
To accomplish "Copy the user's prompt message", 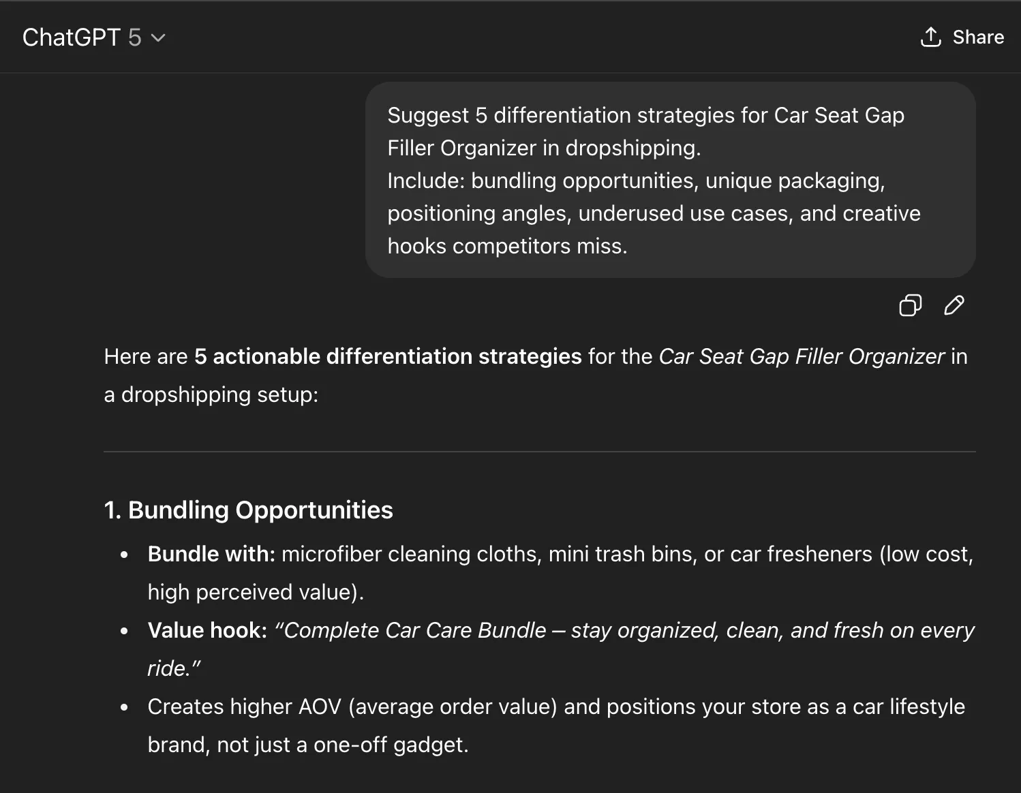I will coord(910,305).
